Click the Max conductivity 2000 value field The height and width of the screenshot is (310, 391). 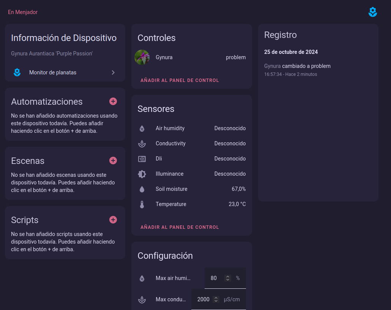[x=203, y=299]
